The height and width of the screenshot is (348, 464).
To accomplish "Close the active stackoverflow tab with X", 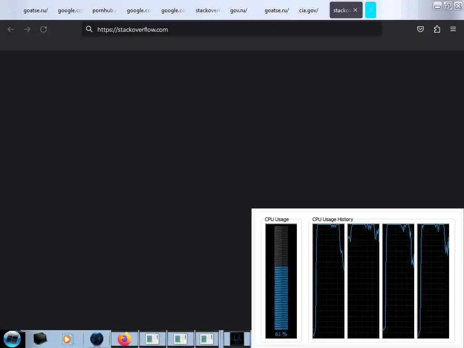I will click(355, 10).
